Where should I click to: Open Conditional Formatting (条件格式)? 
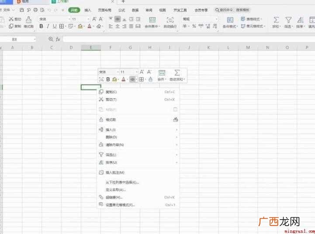(230, 22)
